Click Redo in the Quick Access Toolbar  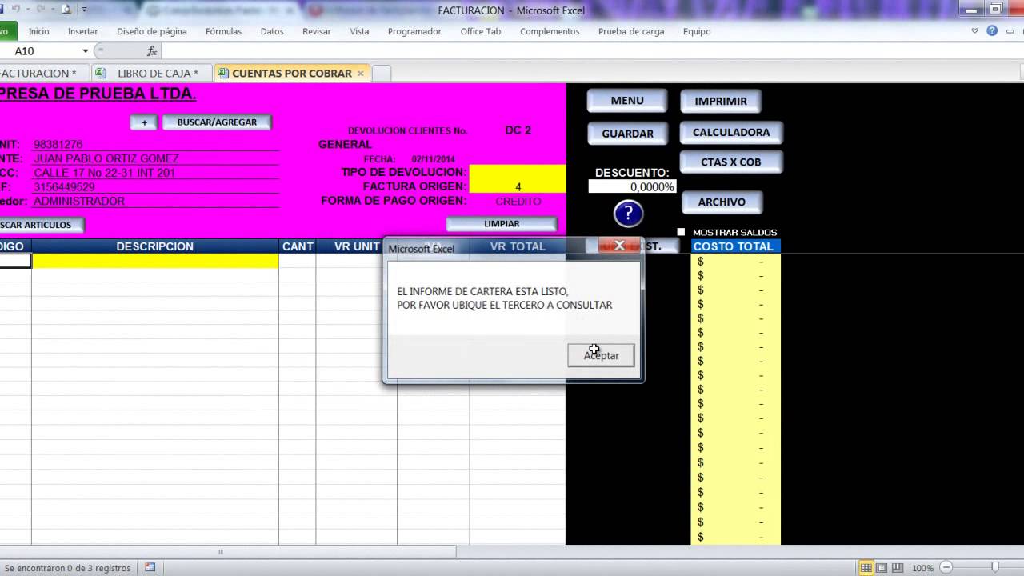coord(39,10)
